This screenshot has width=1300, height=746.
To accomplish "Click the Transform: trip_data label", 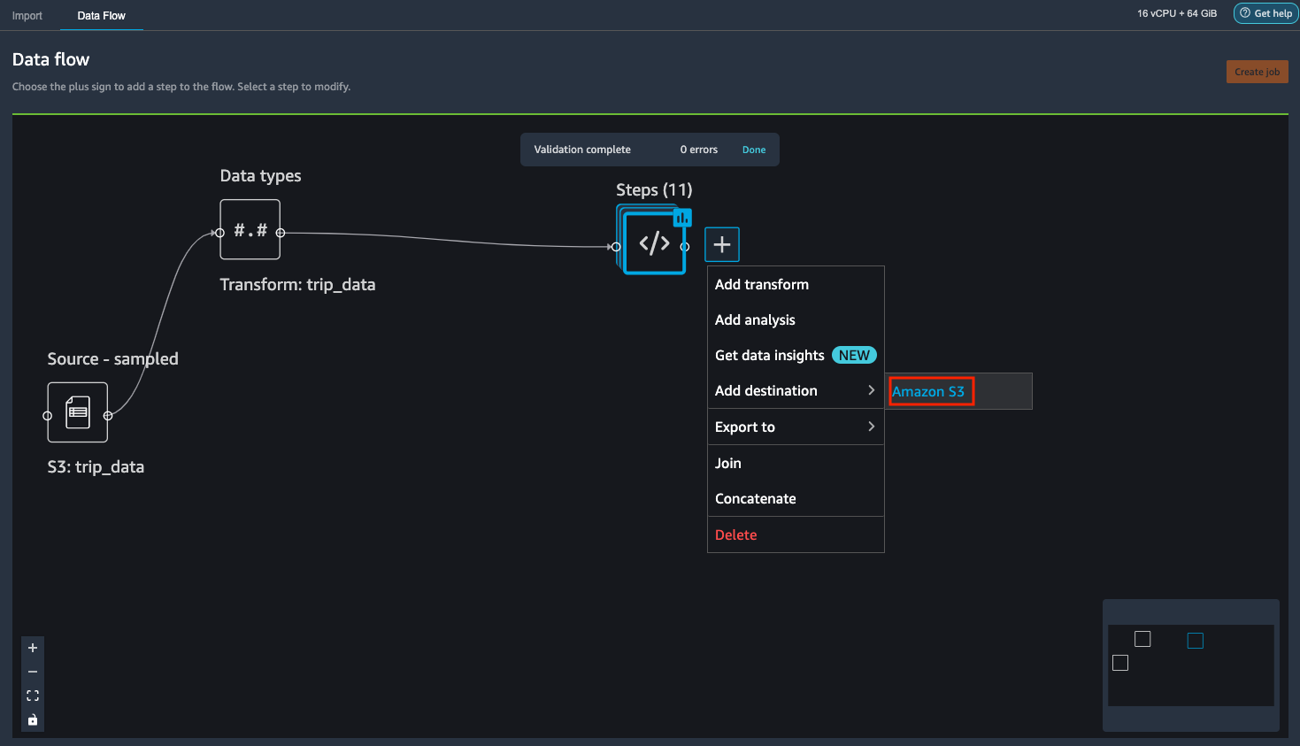I will tap(297, 284).
